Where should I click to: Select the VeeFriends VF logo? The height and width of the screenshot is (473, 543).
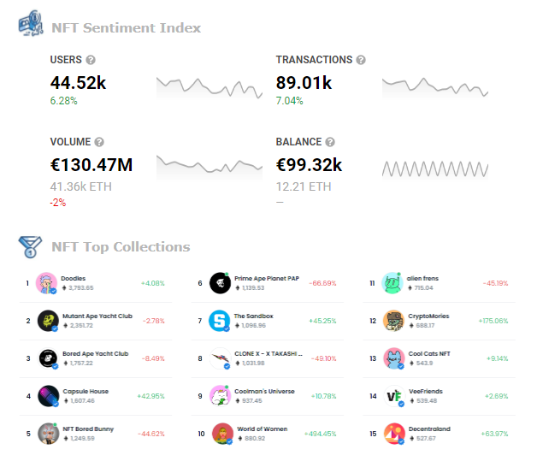394,396
